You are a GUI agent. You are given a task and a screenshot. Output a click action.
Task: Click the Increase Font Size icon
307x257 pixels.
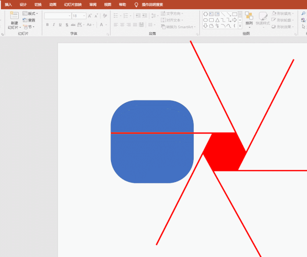90,16
